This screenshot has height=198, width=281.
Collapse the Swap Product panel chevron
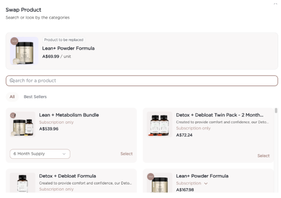pos(275,3)
